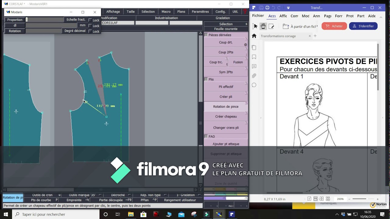Switch to two-page view
The width and height of the screenshot is (390, 219).
[321, 199]
